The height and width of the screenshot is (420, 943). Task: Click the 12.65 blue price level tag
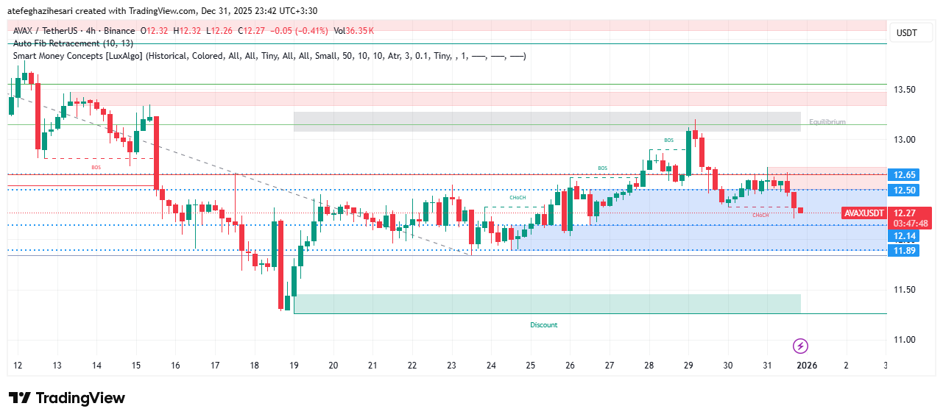(904, 175)
